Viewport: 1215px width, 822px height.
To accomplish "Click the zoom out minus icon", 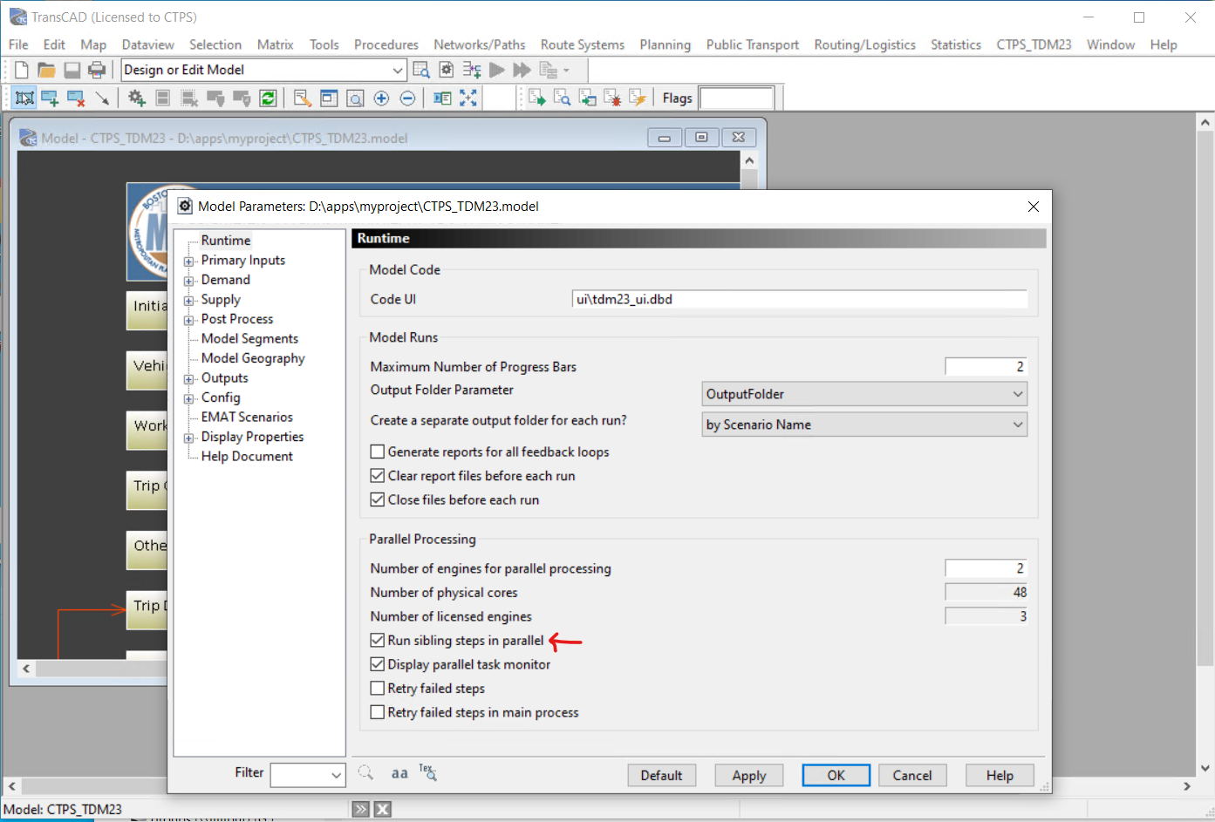I will (407, 99).
